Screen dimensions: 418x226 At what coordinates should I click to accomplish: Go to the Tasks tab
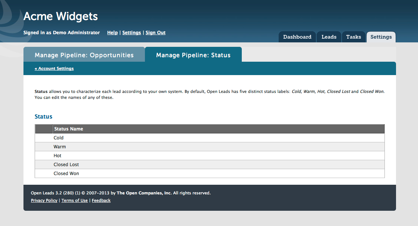(x=354, y=37)
